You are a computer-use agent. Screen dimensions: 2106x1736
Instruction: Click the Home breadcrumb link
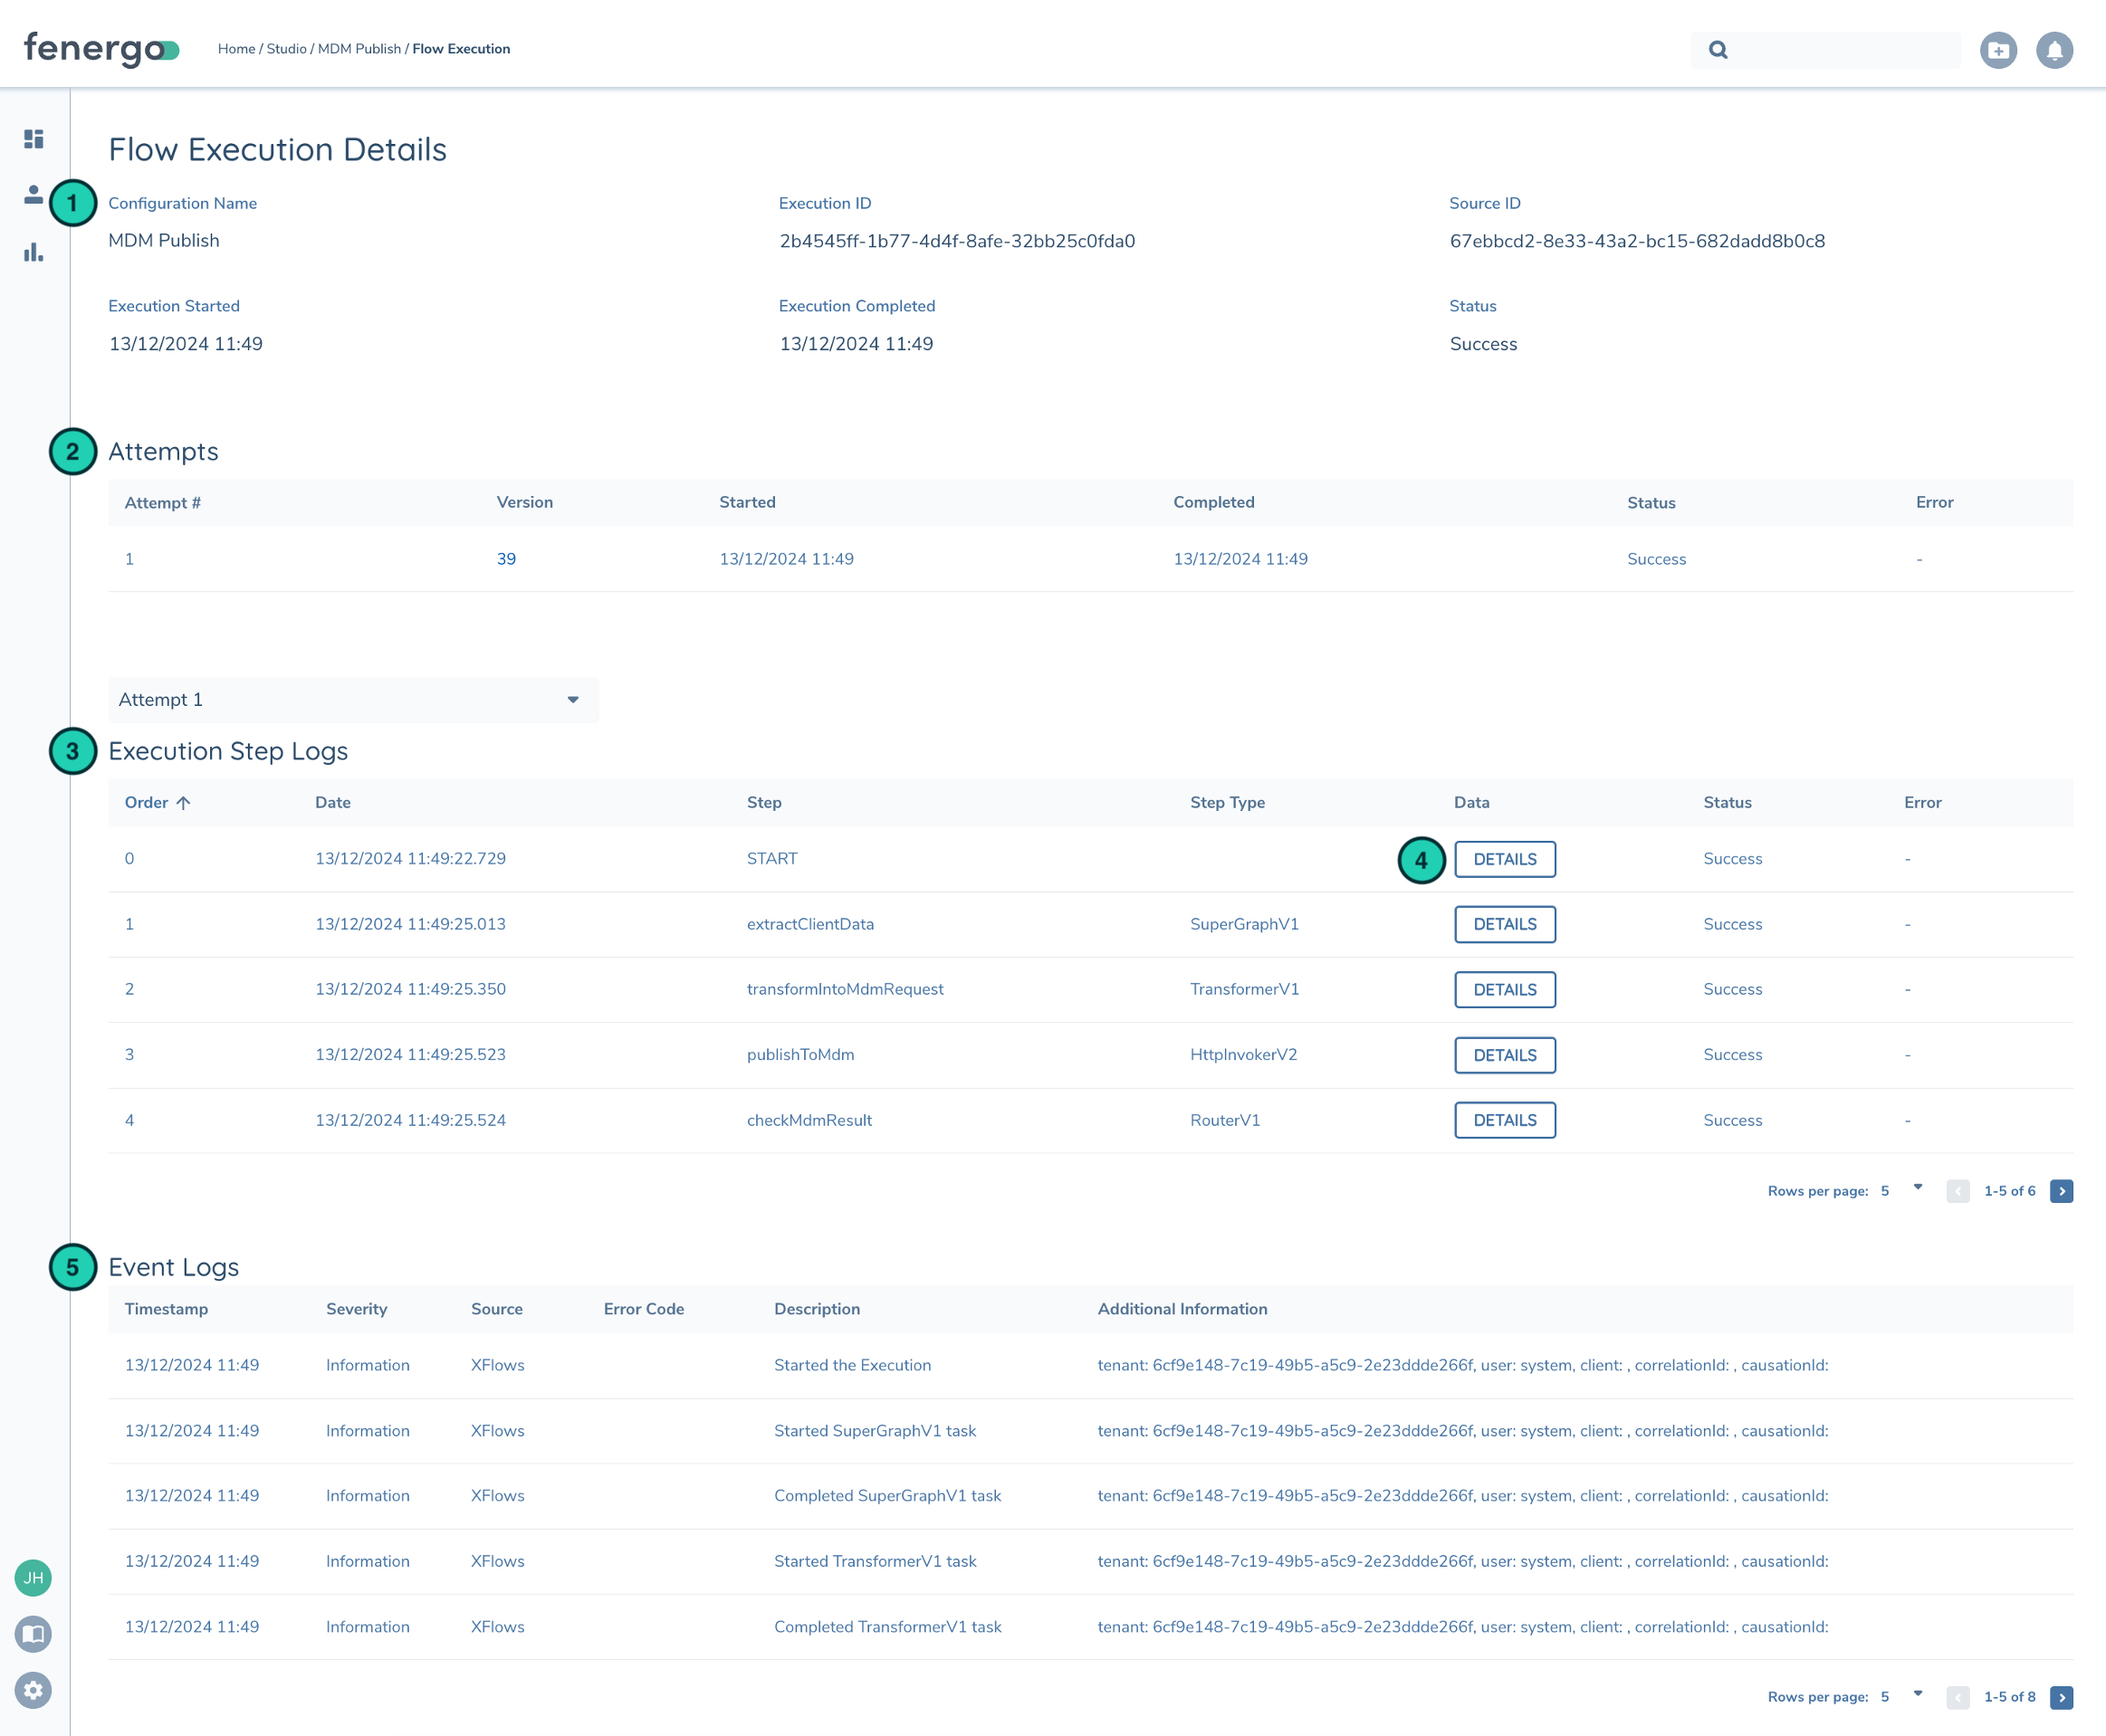237,48
